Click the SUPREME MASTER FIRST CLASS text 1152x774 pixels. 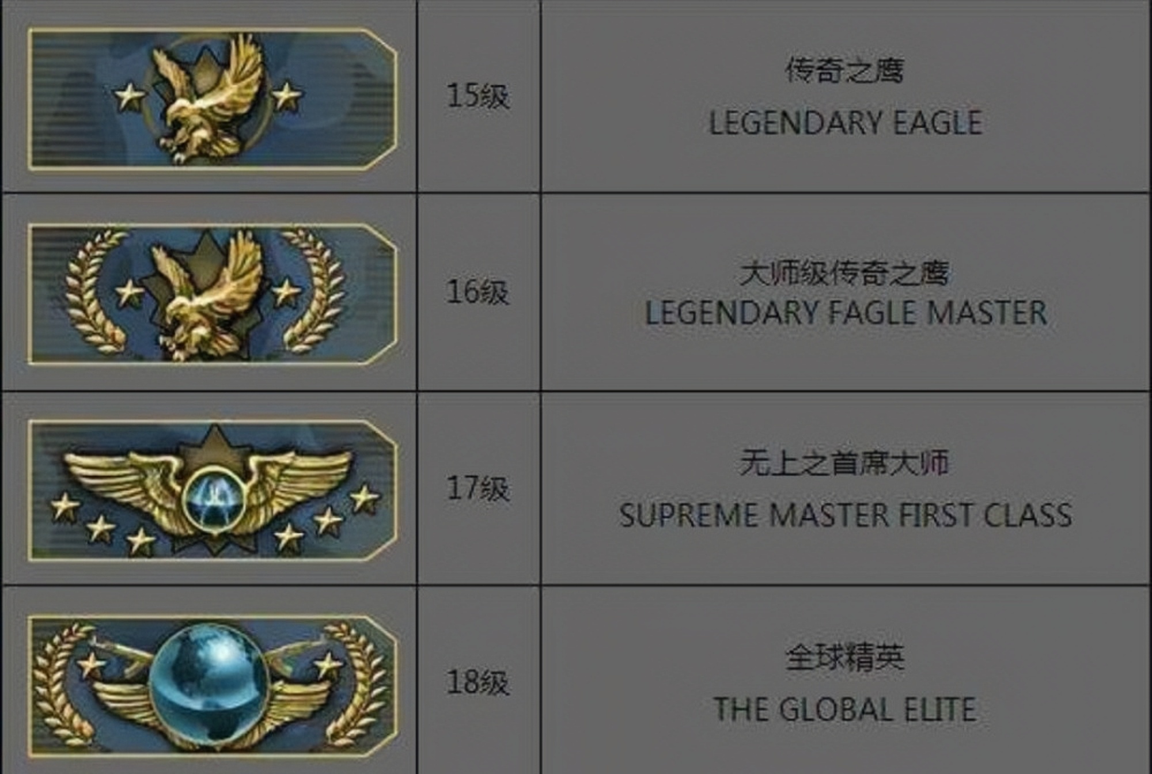[x=845, y=515]
